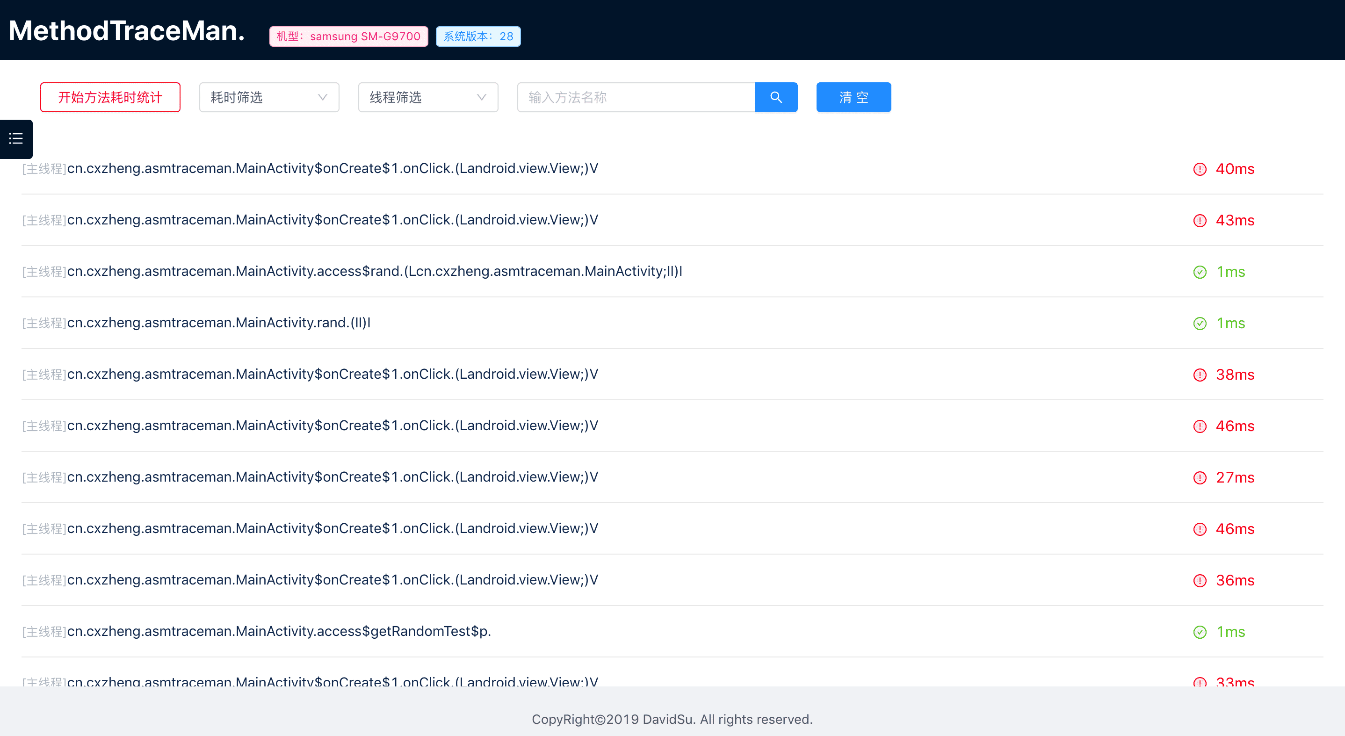Open the 耗时筛选 time filter dropdown
1345x736 pixels.
(268, 97)
